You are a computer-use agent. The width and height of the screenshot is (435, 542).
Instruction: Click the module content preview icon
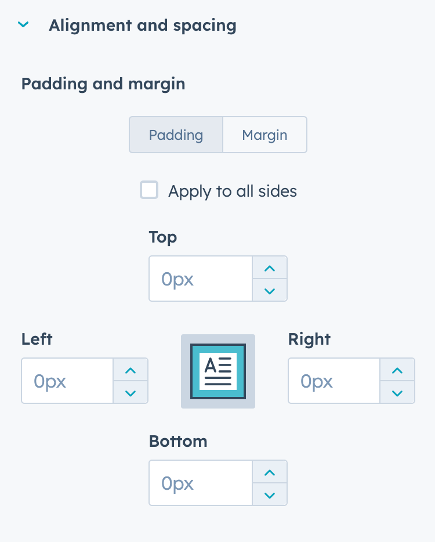pos(217,371)
